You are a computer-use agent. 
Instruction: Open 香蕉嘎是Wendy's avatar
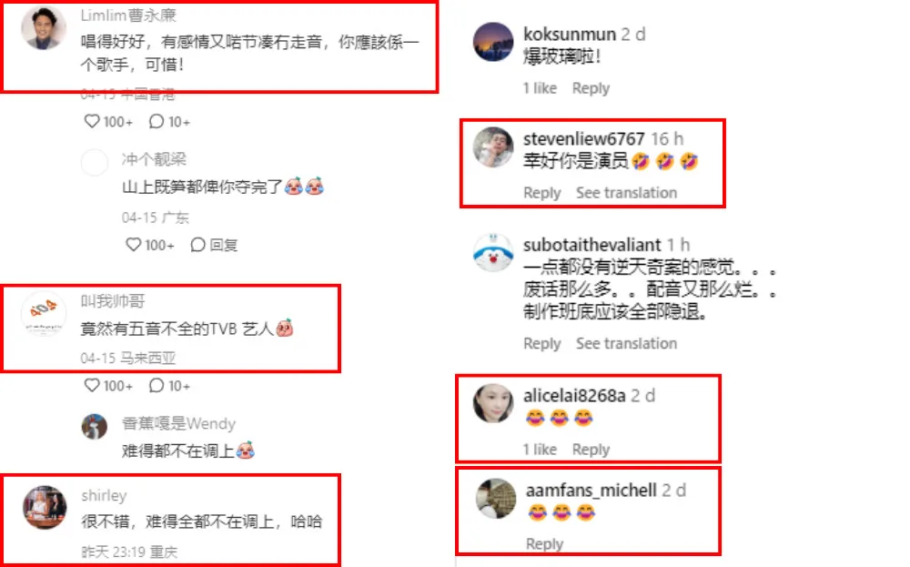(x=94, y=427)
